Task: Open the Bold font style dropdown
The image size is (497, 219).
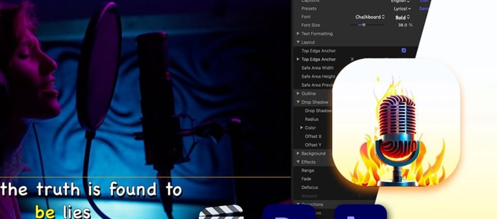Action: point(403,17)
